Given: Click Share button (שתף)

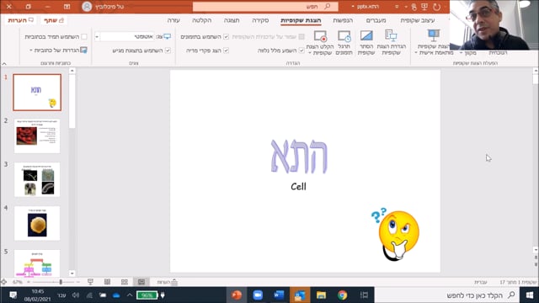Looking at the screenshot, I should click(x=54, y=20).
